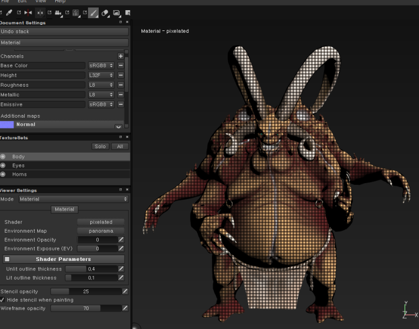
Task: Open the viewer Mode dropdown
Action: pyautogui.click(x=73, y=199)
